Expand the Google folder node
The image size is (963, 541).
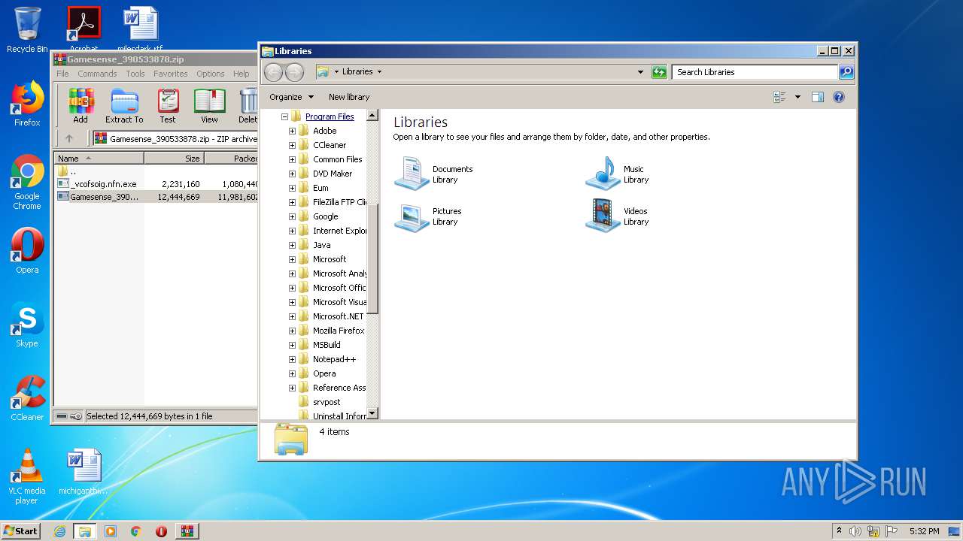tap(292, 216)
